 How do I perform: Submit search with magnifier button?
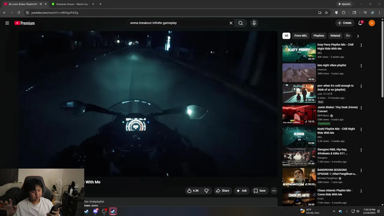(241, 23)
